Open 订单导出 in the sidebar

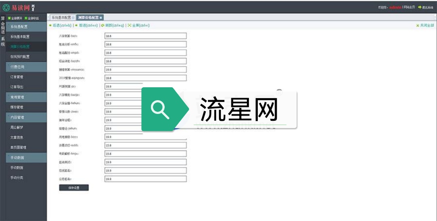[26, 87]
